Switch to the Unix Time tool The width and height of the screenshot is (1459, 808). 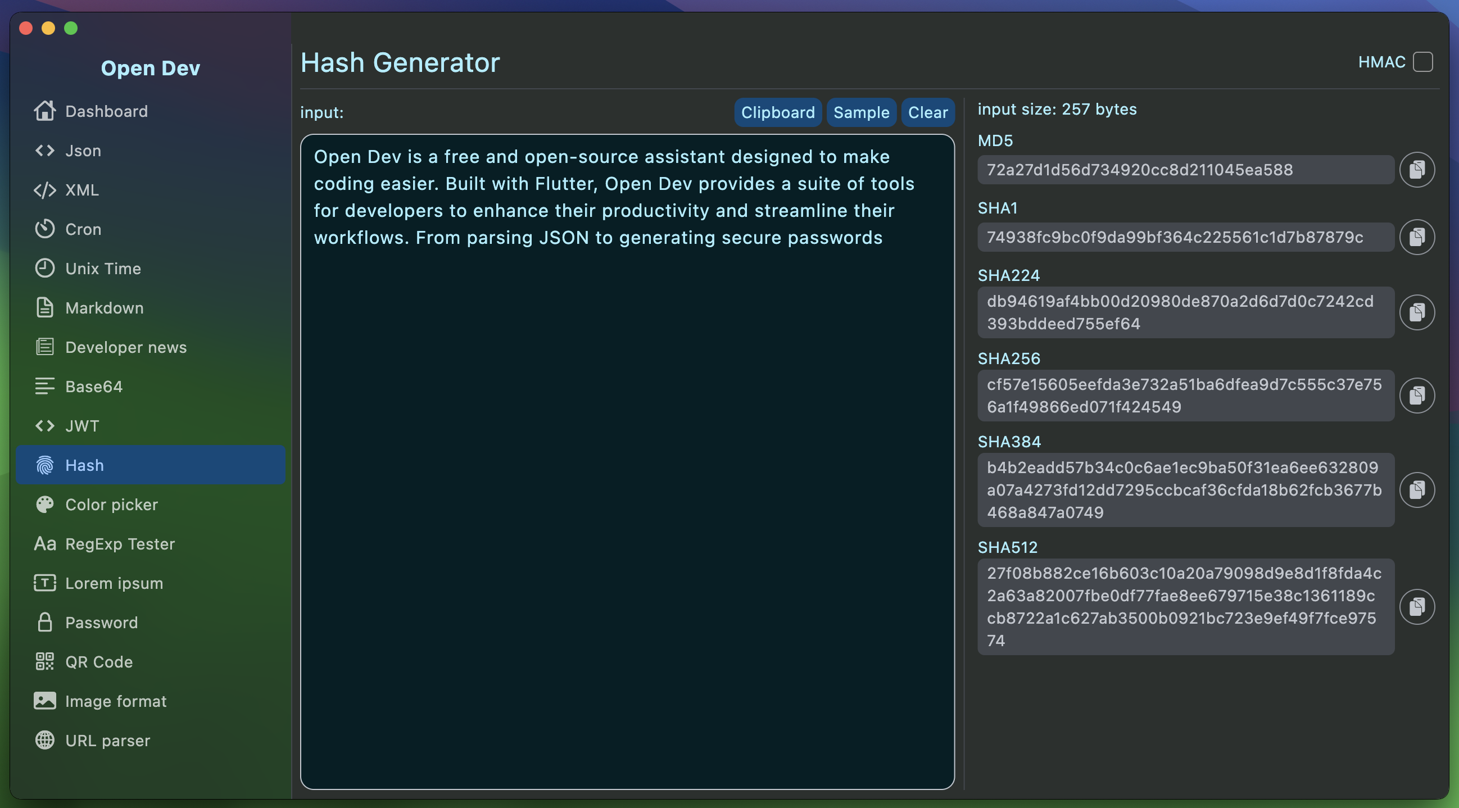[x=103, y=269]
